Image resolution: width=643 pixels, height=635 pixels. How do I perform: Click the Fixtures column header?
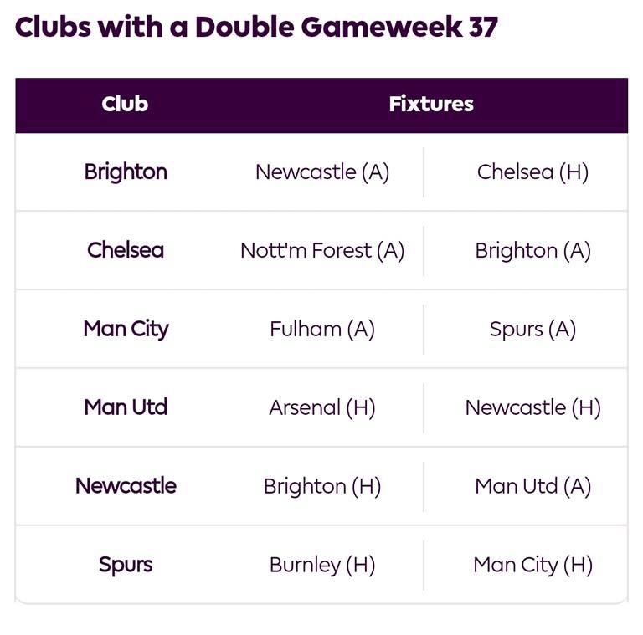(x=431, y=105)
